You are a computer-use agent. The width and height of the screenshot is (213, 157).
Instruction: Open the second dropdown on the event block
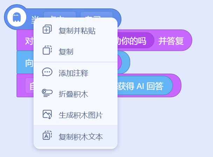(x=97, y=15)
